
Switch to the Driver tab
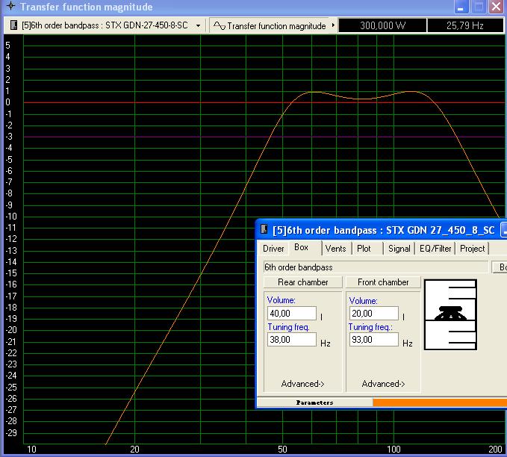tap(273, 249)
